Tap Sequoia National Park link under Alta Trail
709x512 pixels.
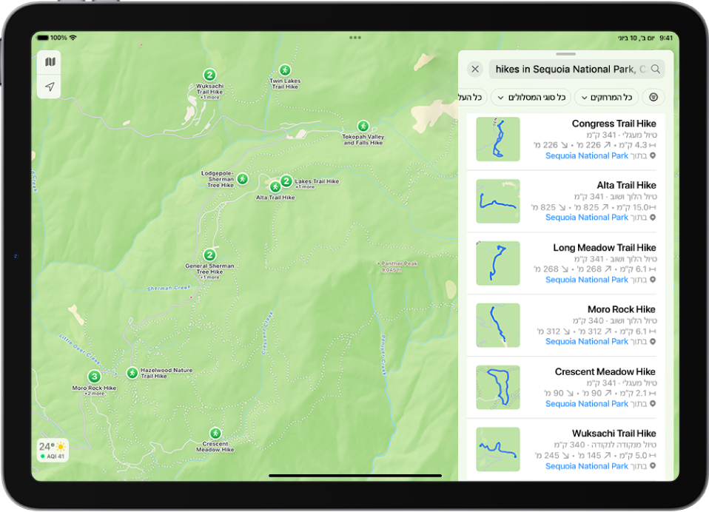click(x=586, y=218)
